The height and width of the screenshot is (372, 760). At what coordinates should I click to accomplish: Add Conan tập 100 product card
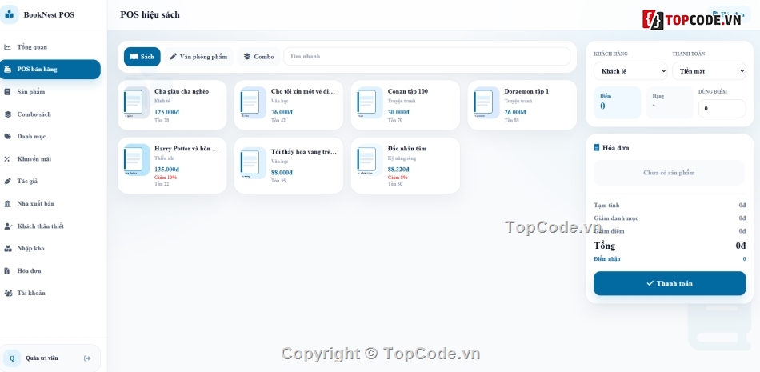pyautogui.click(x=406, y=105)
